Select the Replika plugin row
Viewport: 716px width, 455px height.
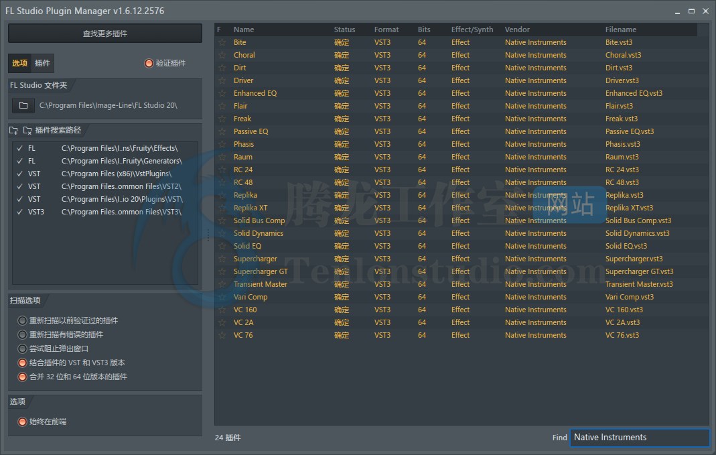[x=461, y=195]
